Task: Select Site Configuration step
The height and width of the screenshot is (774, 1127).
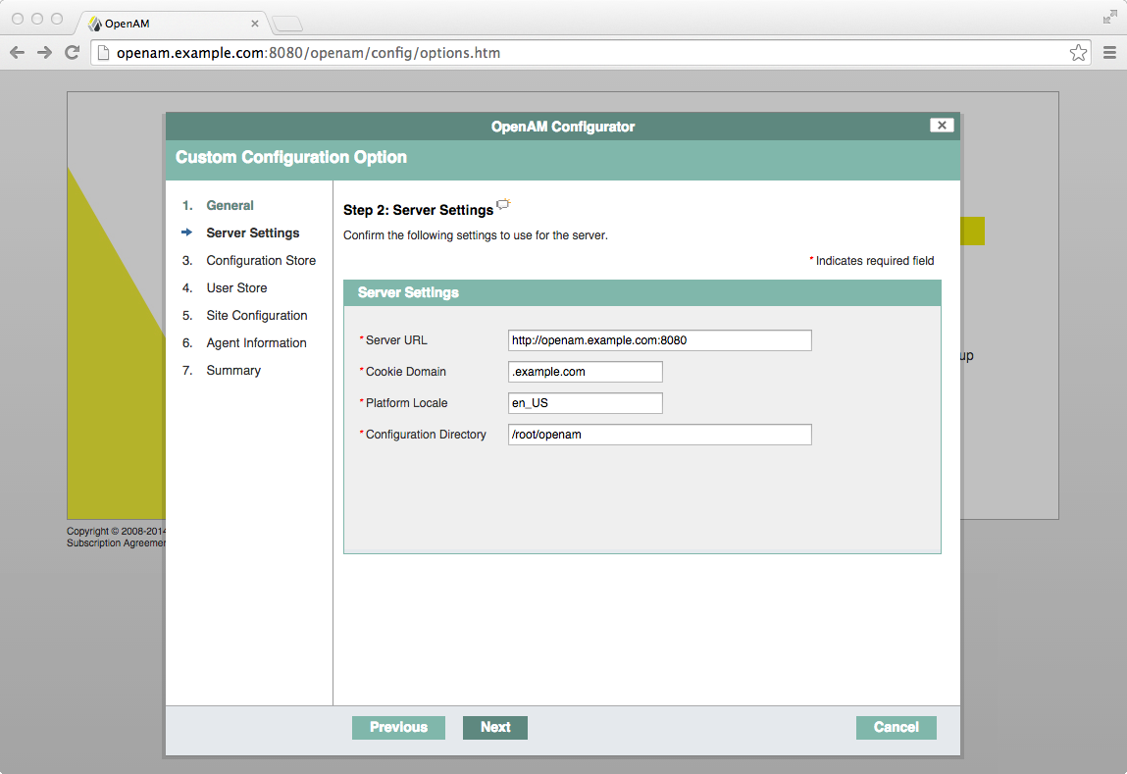Action: [257, 316]
